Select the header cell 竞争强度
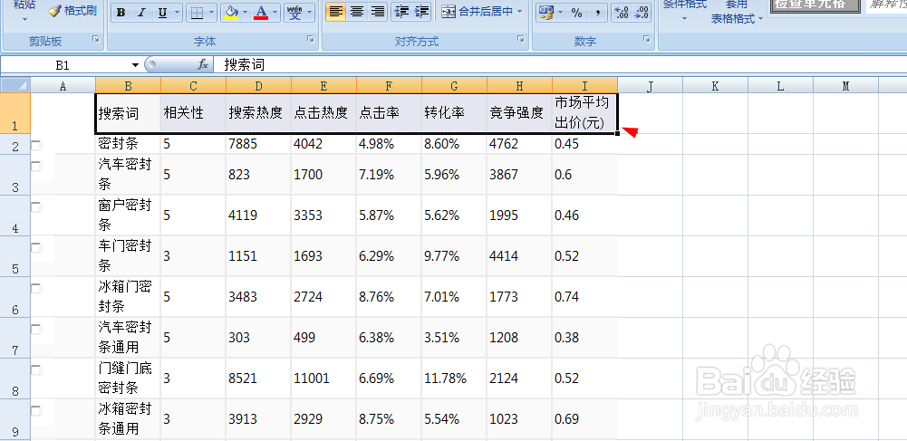Screen dimensions: 907x441 point(519,113)
